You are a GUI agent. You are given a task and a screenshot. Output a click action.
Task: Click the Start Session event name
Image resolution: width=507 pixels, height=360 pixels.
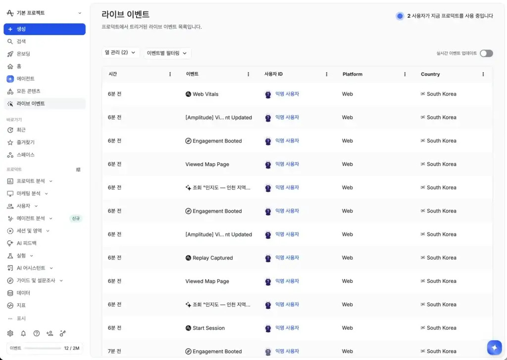(x=208, y=328)
